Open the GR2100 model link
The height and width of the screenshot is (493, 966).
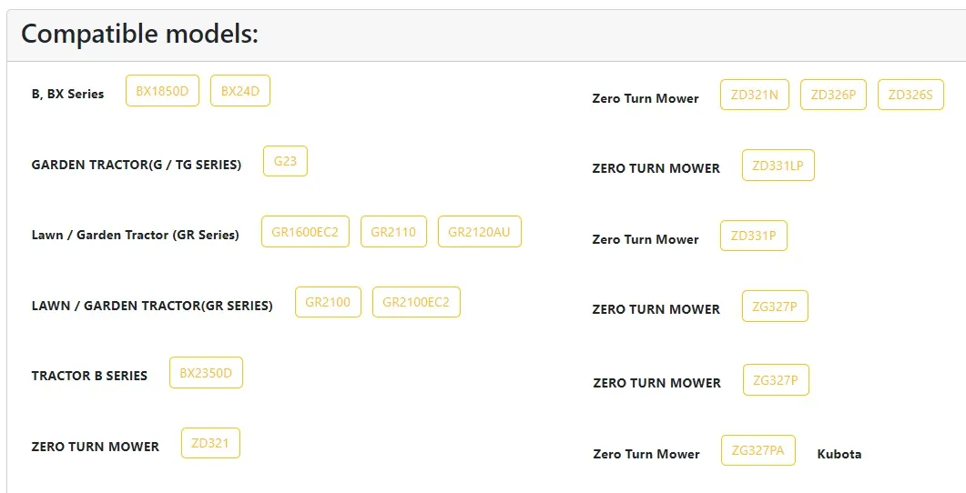[328, 302]
